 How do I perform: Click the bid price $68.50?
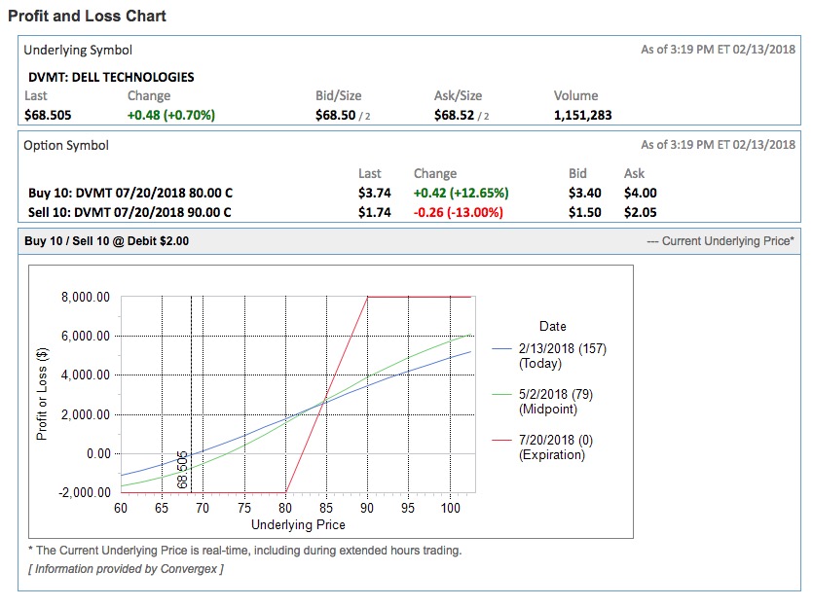click(x=336, y=115)
